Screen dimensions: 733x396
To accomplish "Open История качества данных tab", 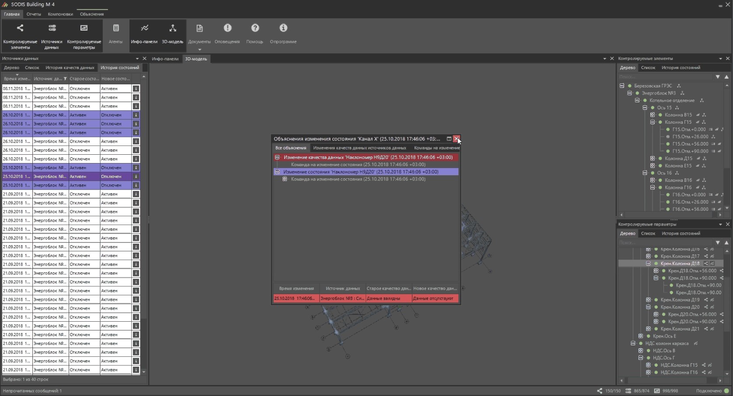I will [x=70, y=68].
